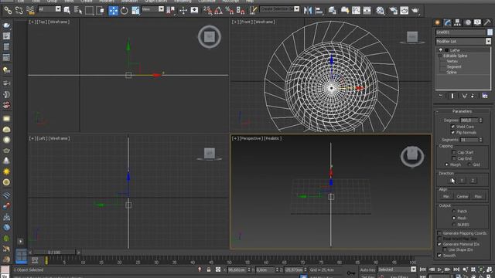Open the key filter Selected dropdown
The height and width of the screenshot is (278, 495).
tap(414, 270)
